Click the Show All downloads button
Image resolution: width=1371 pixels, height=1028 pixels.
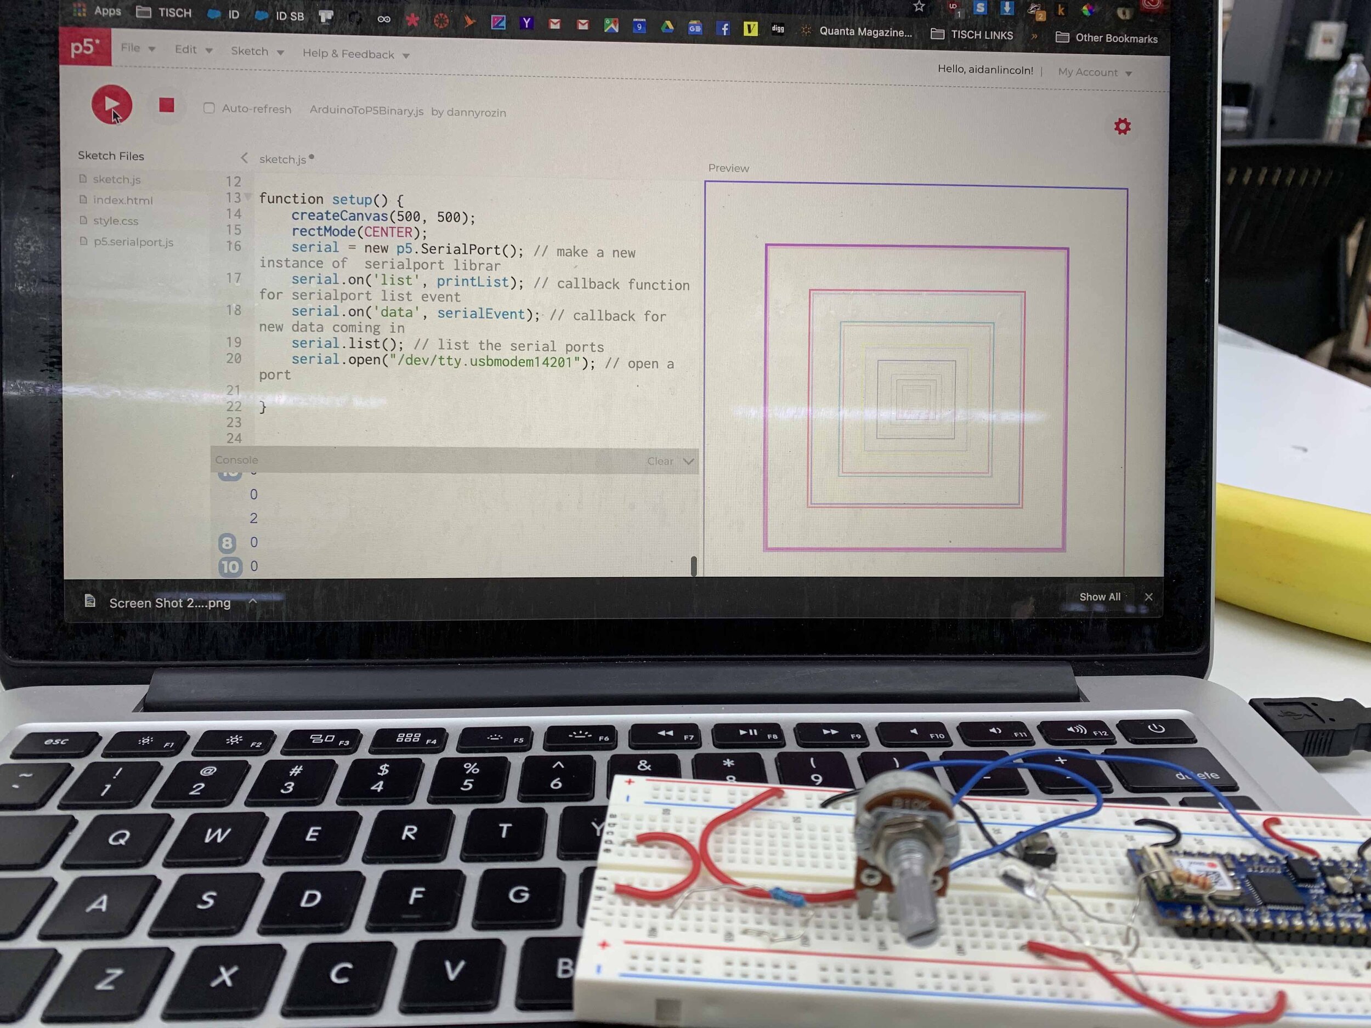1100,597
